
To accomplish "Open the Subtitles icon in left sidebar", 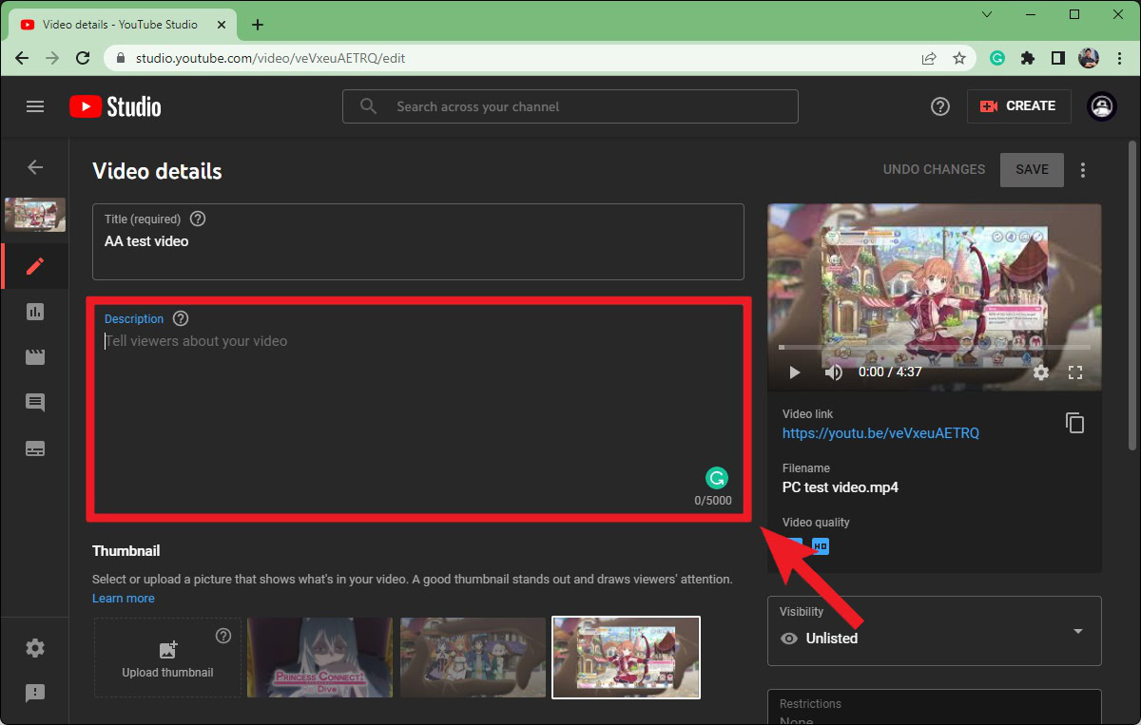I will pos(35,448).
